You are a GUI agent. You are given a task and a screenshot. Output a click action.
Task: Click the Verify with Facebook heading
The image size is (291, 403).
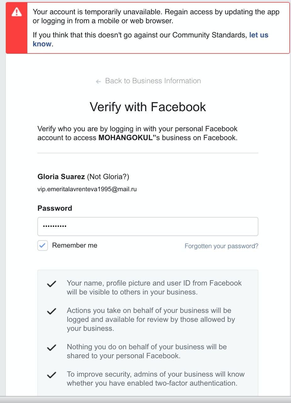point(148,107)
